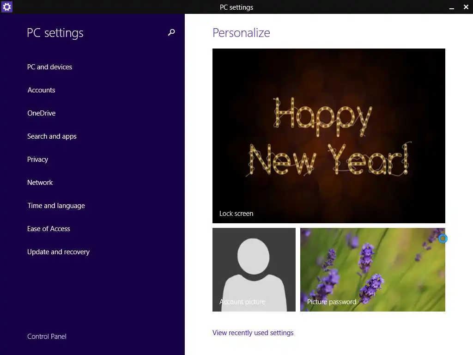The height and width of the screenshot is (355, 473).
Task: Select the Privacy category
Action: 38,159
